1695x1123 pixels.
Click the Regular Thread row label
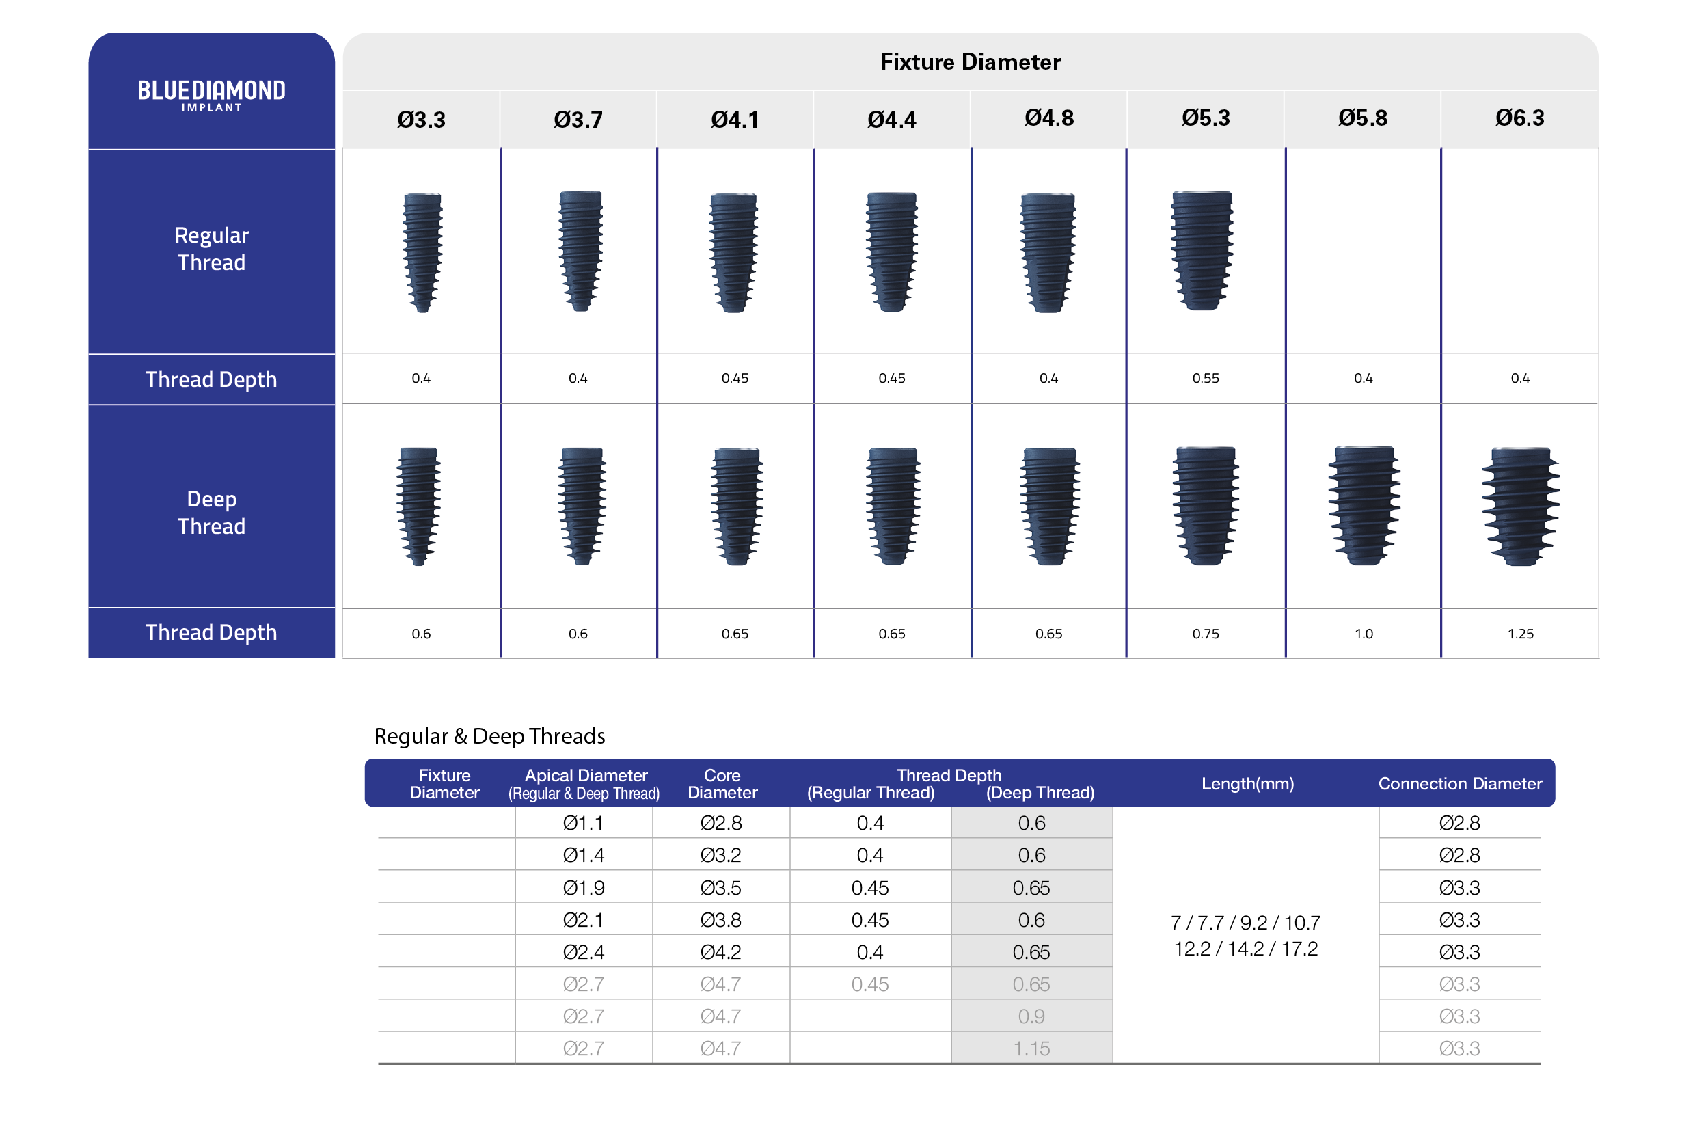[x=211, y=249]
